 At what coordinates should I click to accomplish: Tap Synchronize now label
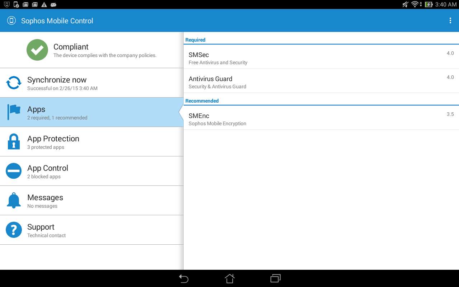pyautogui.click(x=57, y=80)
